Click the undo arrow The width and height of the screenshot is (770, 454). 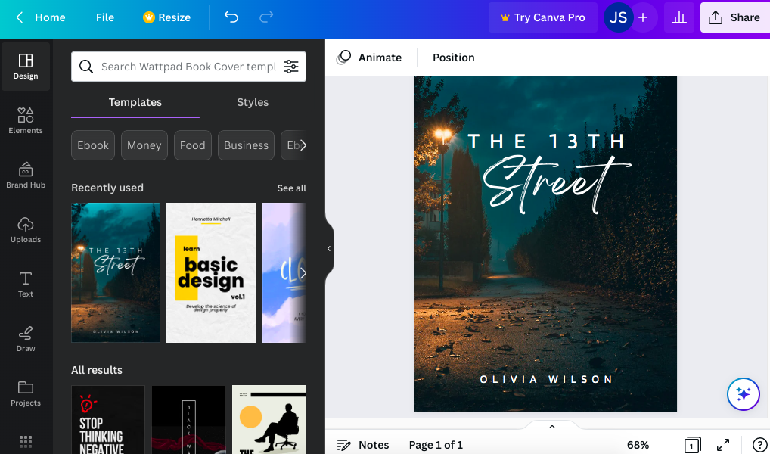(x=231, y=17)
